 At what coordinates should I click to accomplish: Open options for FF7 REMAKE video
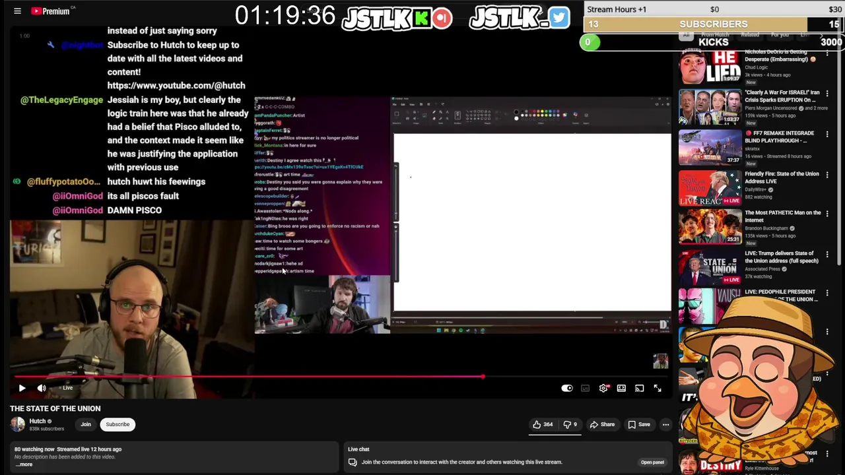[x=827, y=135]
